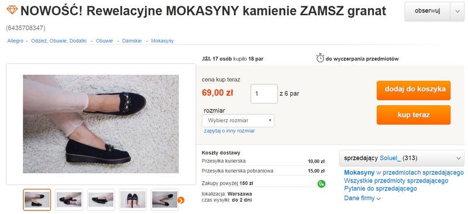This screenshot has width=468, height=214.
Task: Open zapytaj o inny rozmiar link
Action: pos(229,131)
